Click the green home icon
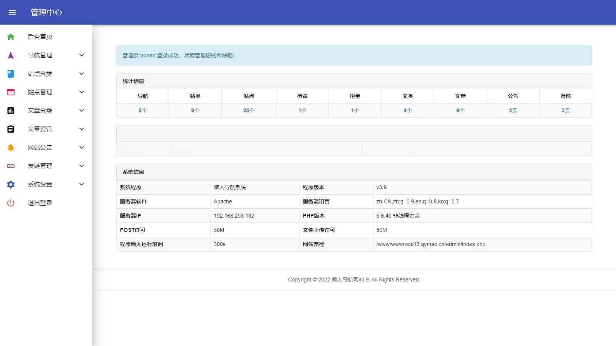This screenshot has width=616, height=346. 11,37
